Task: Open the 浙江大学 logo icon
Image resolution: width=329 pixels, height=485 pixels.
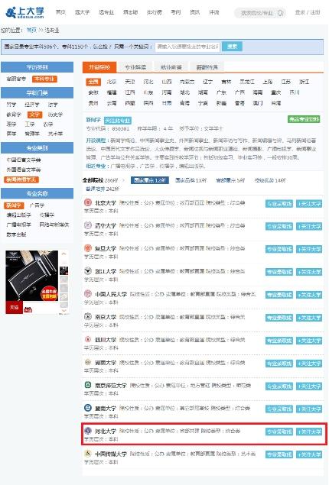Action: pyautogui.click(x=88, y=271)
